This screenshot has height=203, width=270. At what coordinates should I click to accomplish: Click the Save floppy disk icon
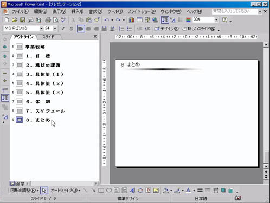tap(23, 20)
